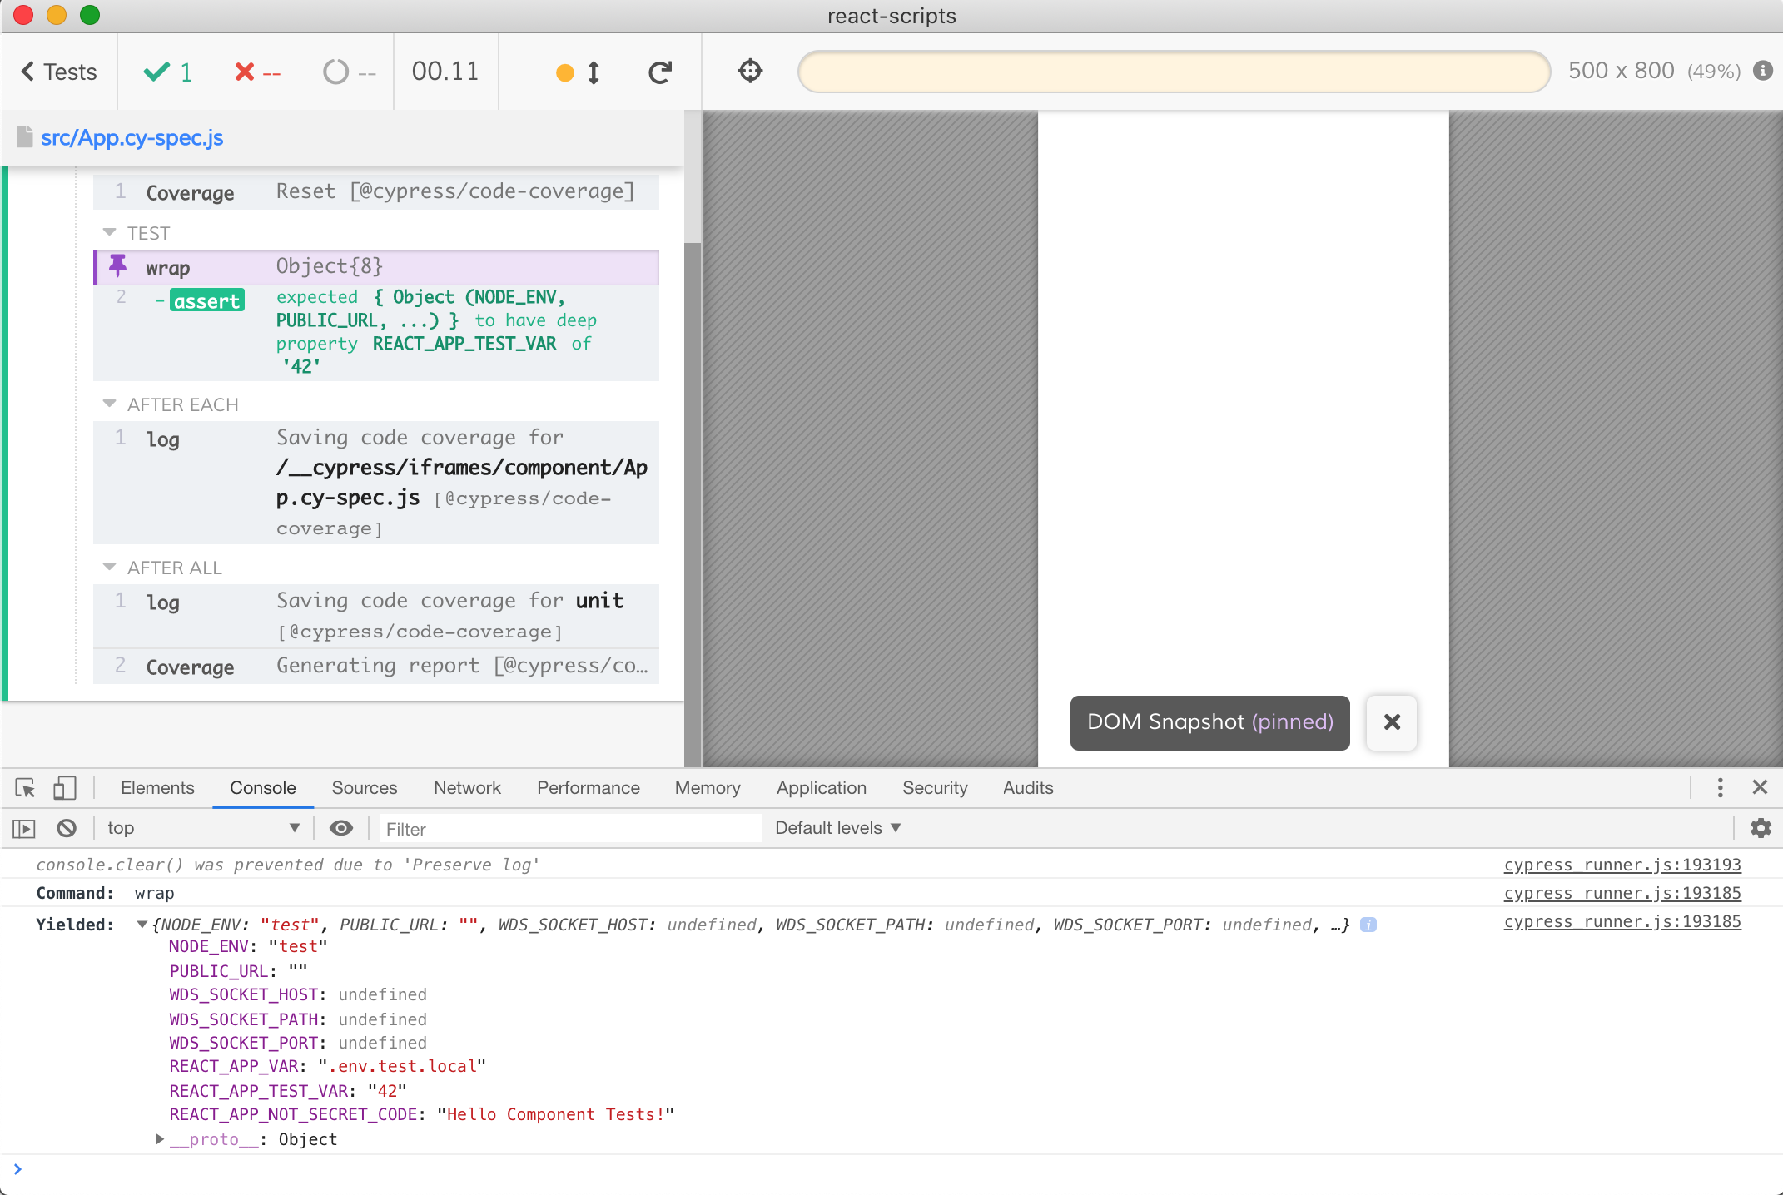Click the green assert badge
Screen dimensions: 1783x1195
(x=207, y=300)
